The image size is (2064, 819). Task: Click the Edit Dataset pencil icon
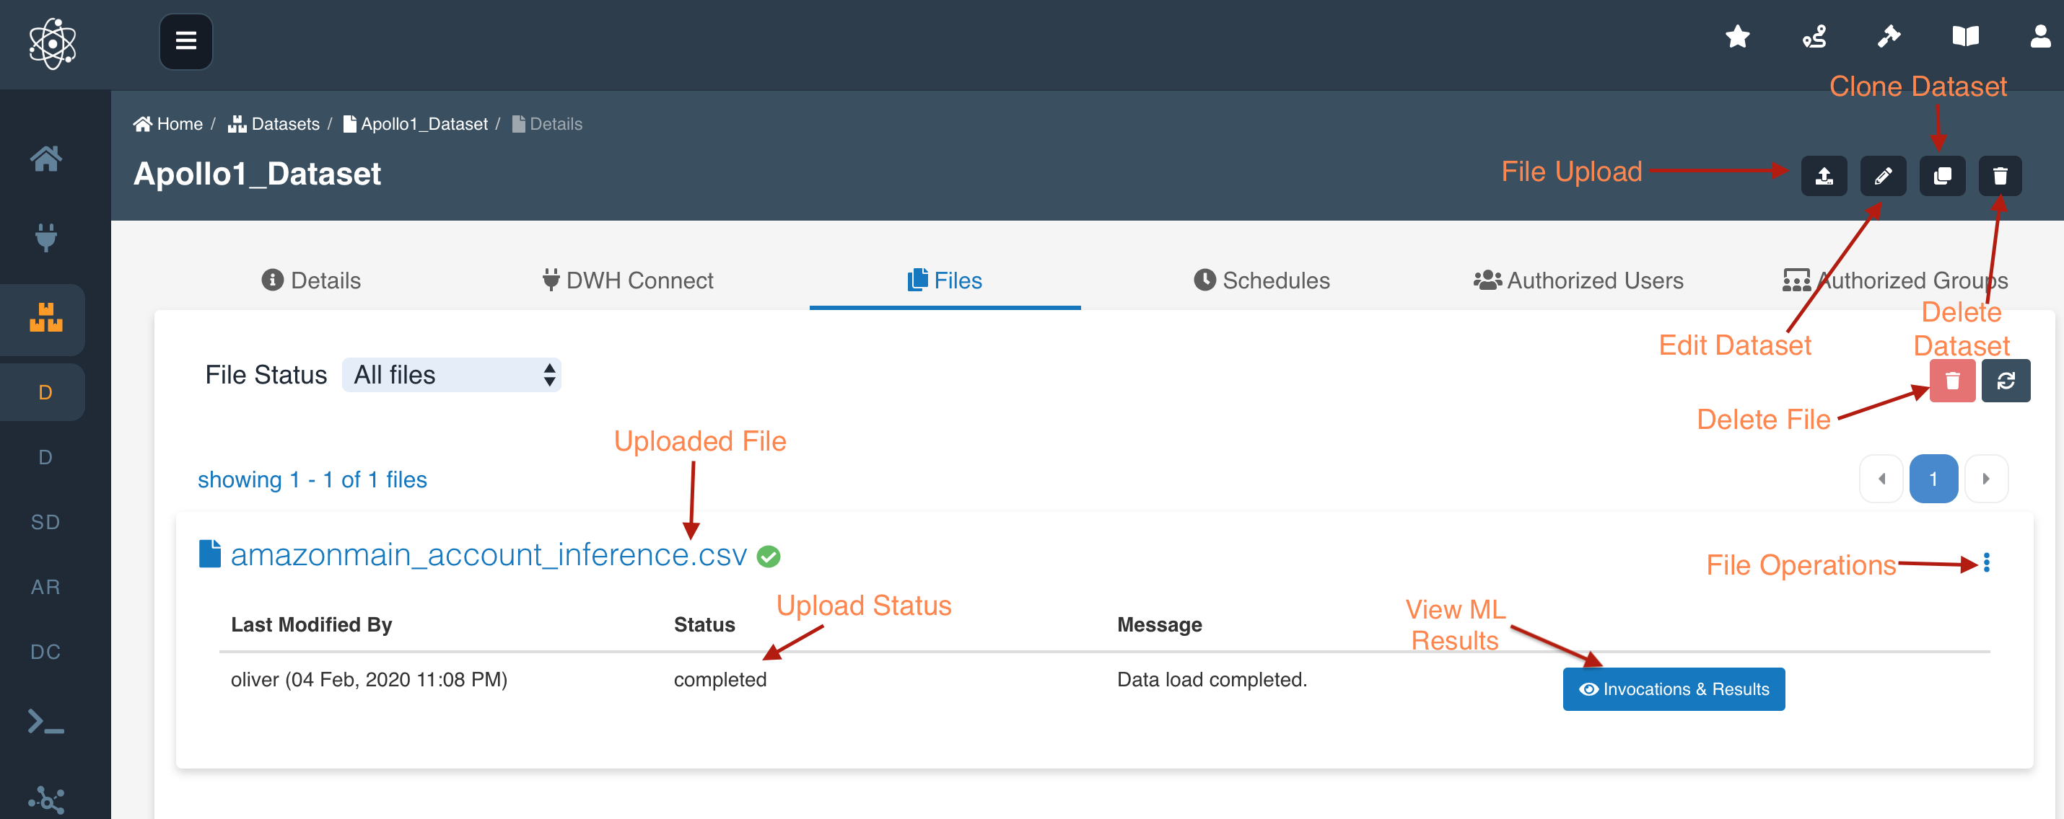point(1882,176)
